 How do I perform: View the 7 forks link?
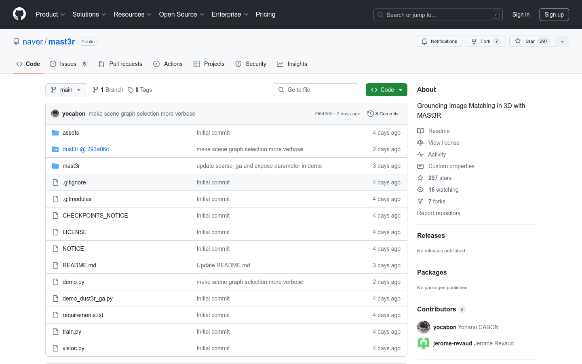pos(431,201)
